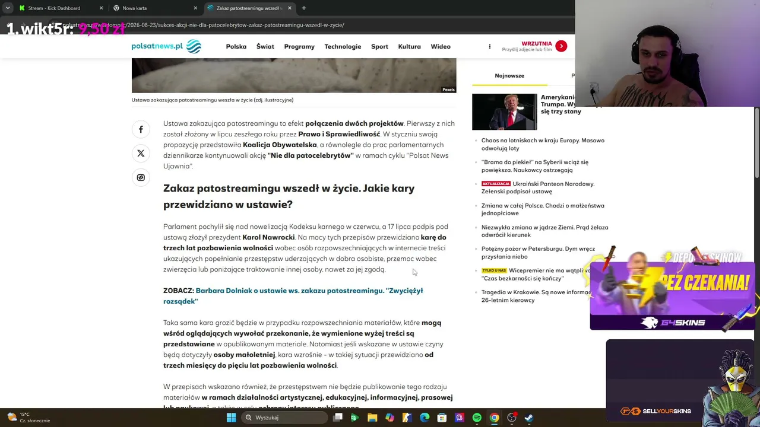
Task: Open the Programy menu item
Action: 299,46
